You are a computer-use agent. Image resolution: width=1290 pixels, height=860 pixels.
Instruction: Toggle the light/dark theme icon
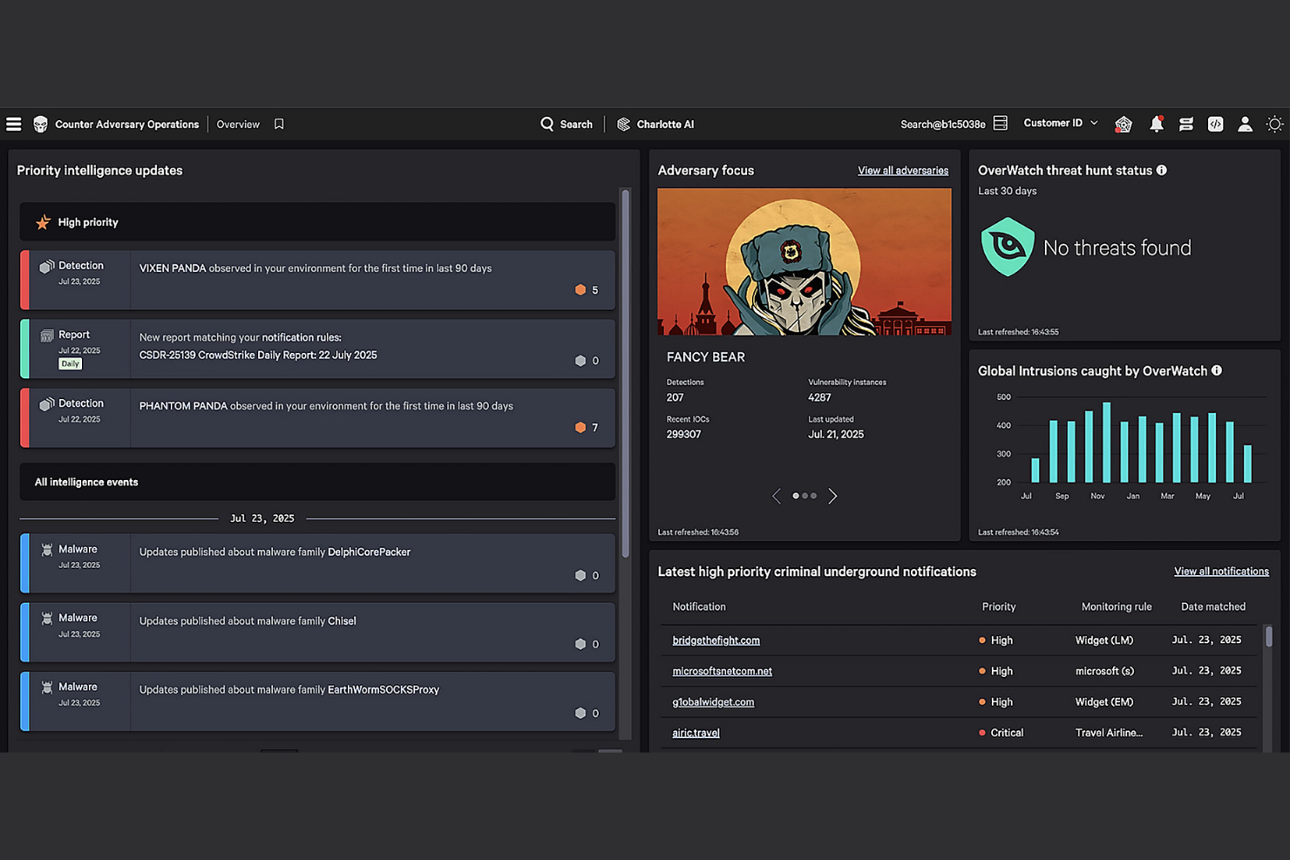pyautogui.click(x=1275, y=124)
